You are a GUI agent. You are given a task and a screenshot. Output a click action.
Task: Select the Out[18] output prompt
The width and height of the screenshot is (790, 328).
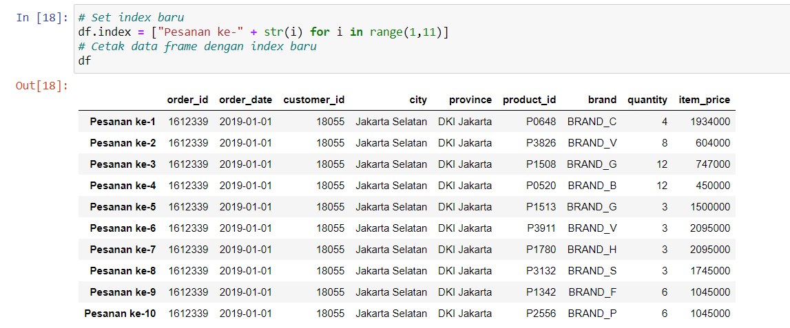(x=42, y=85)
